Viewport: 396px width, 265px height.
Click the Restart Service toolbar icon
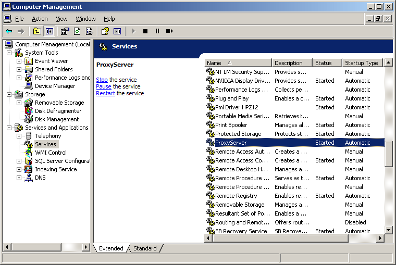tap(169, 31)
